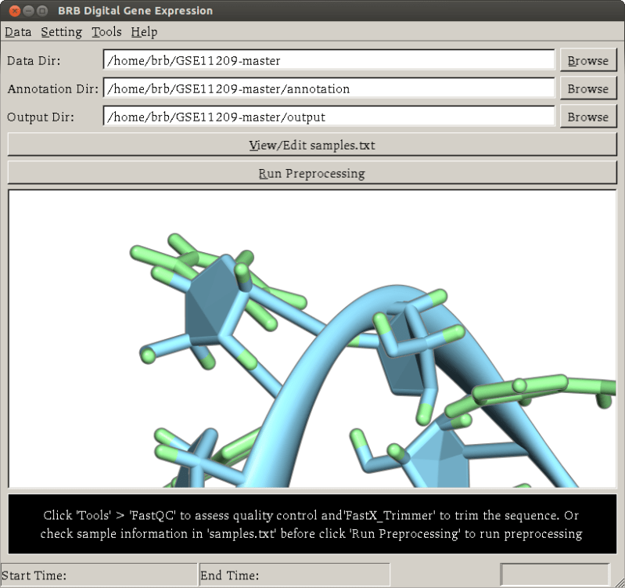
Task: Browse for the Data Dir folder
Action: click(588, 60)
